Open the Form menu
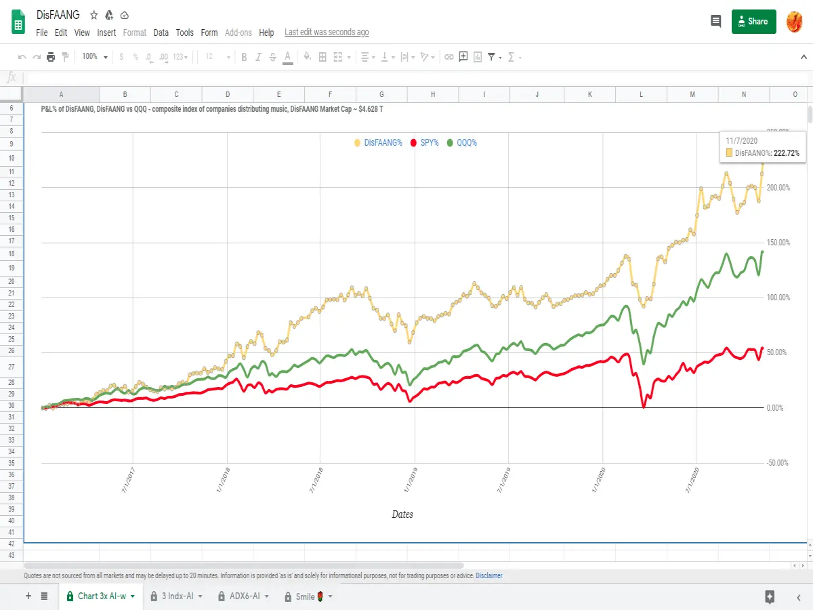813x610 pixels. pyautogui.click(x=209, y=33)
